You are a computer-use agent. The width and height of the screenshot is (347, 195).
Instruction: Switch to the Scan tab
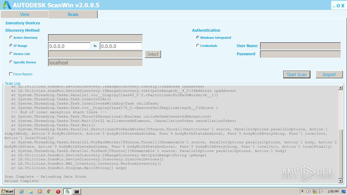73,14
